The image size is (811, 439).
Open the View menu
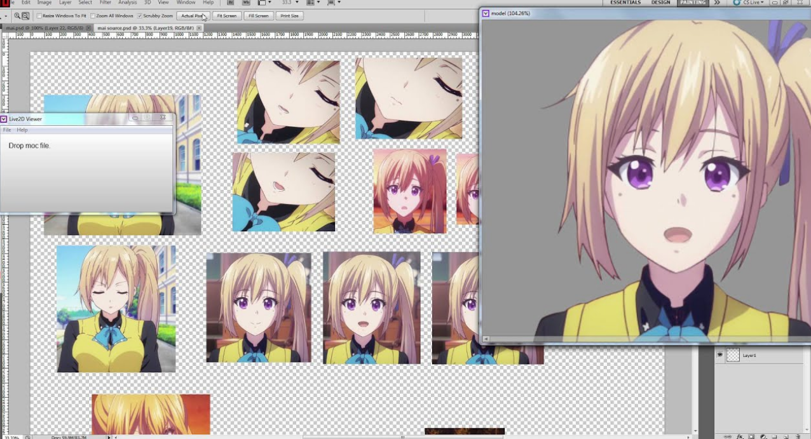[163, 3]
